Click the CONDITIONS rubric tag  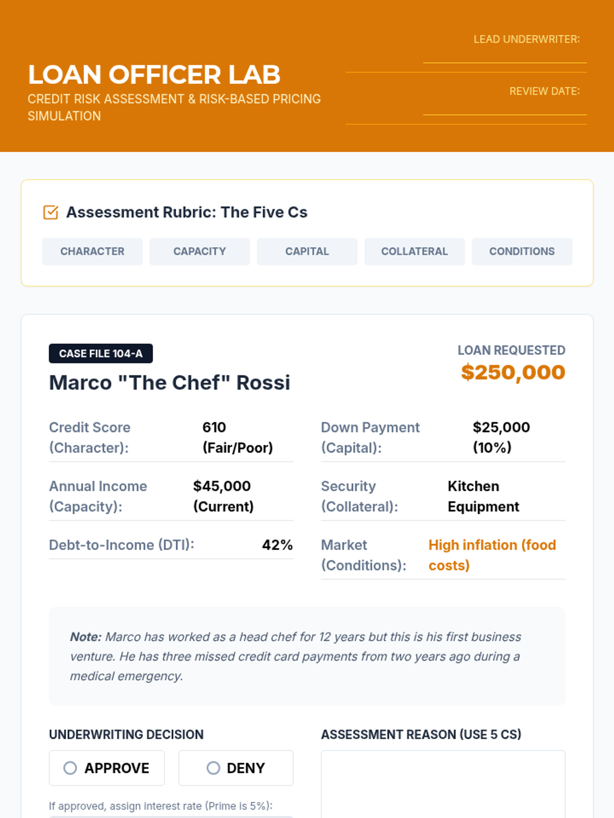pos(522,252)
